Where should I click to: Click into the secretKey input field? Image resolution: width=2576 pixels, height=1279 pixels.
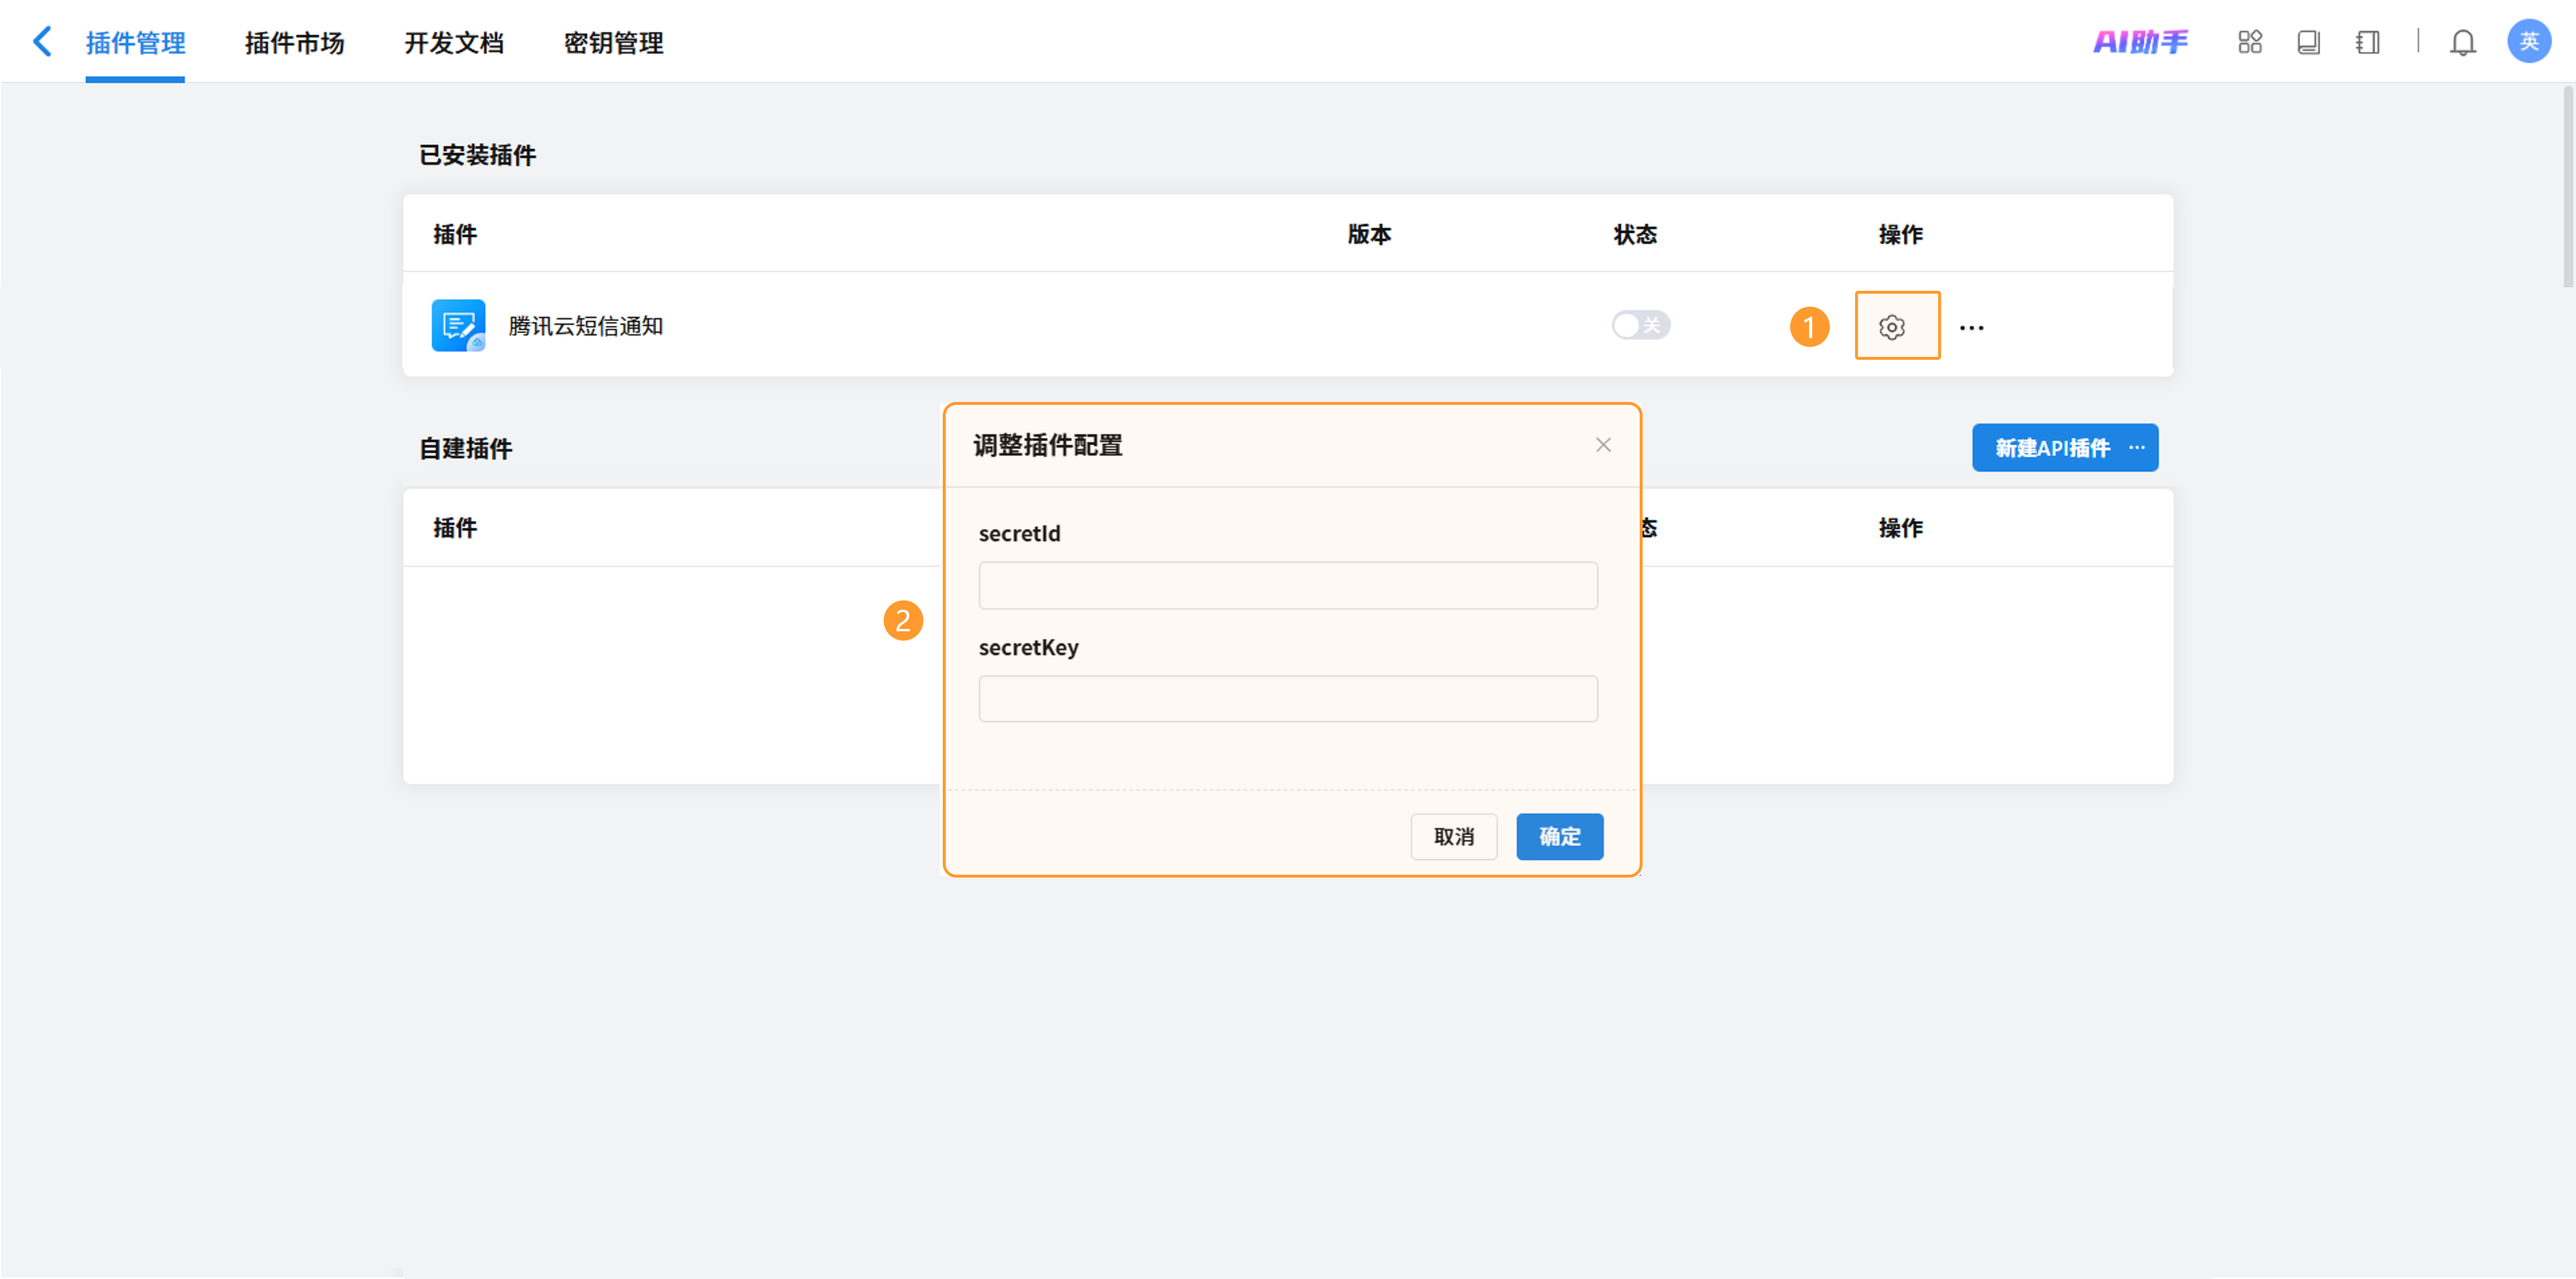pos(1288,699)
